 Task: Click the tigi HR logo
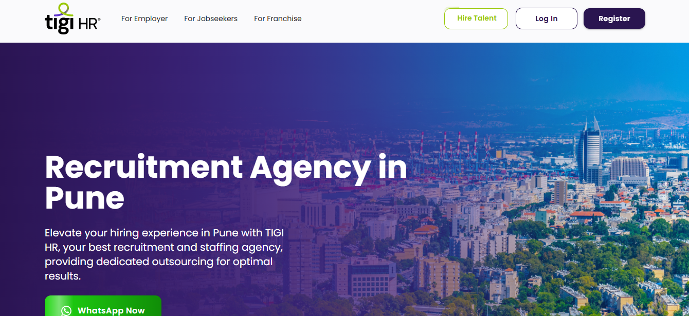click(x=72, y=19)
